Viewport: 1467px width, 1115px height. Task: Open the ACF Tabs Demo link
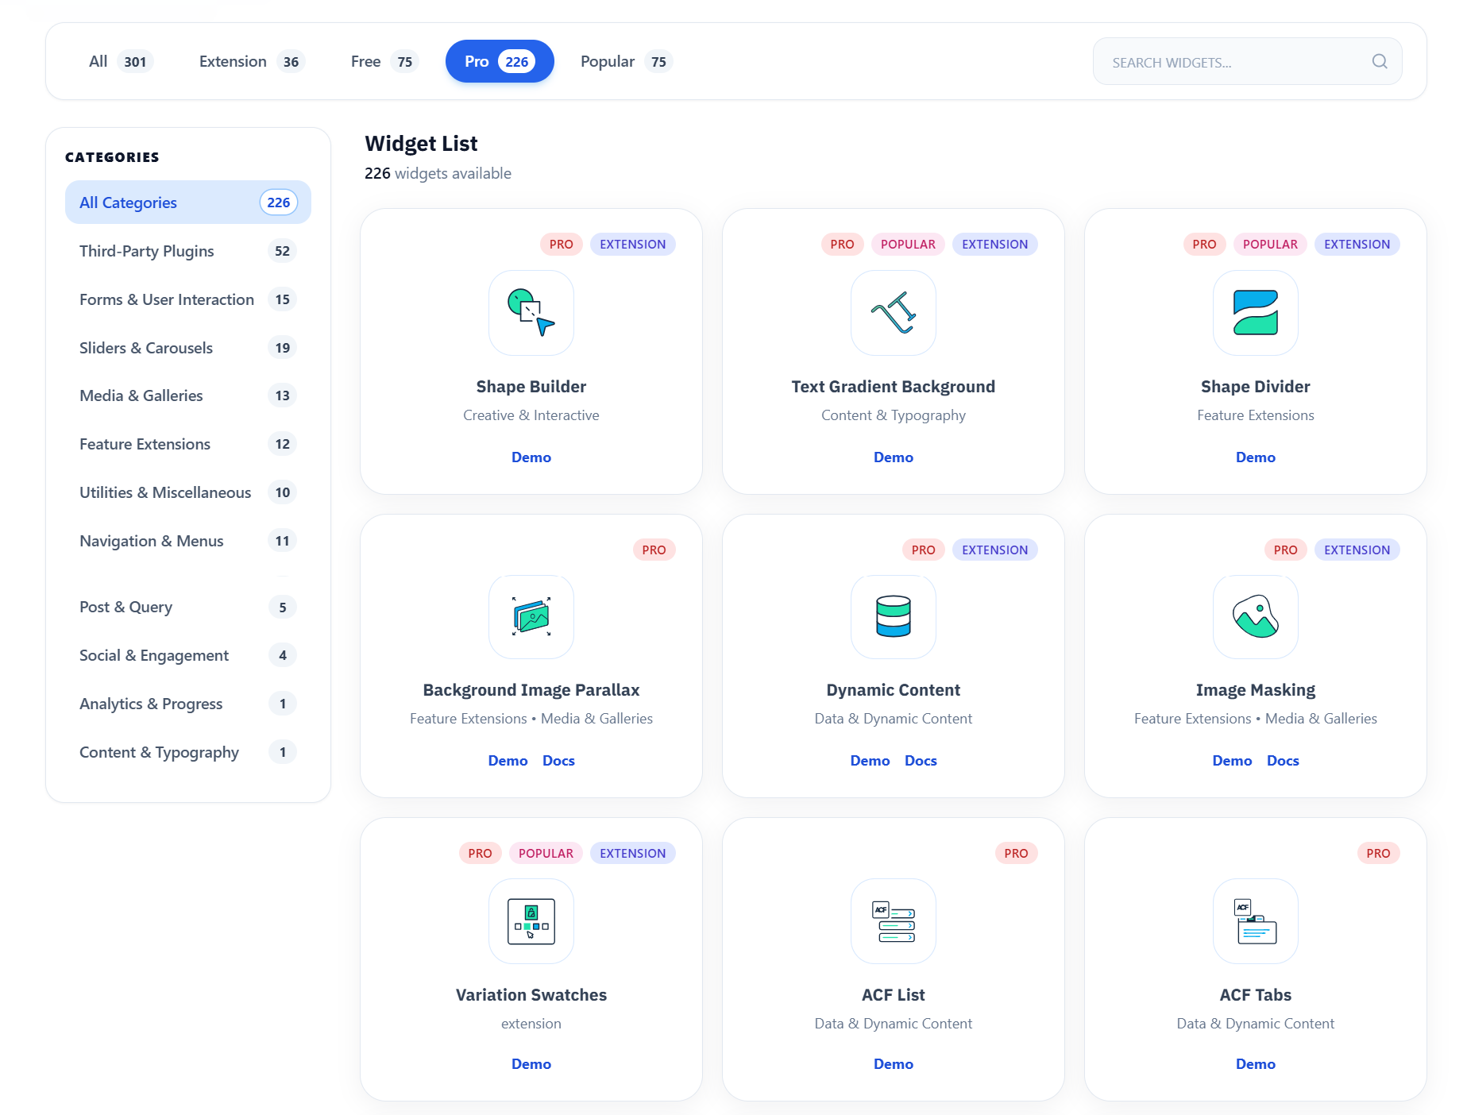pyautogui.click(x=1256, y=1064)
